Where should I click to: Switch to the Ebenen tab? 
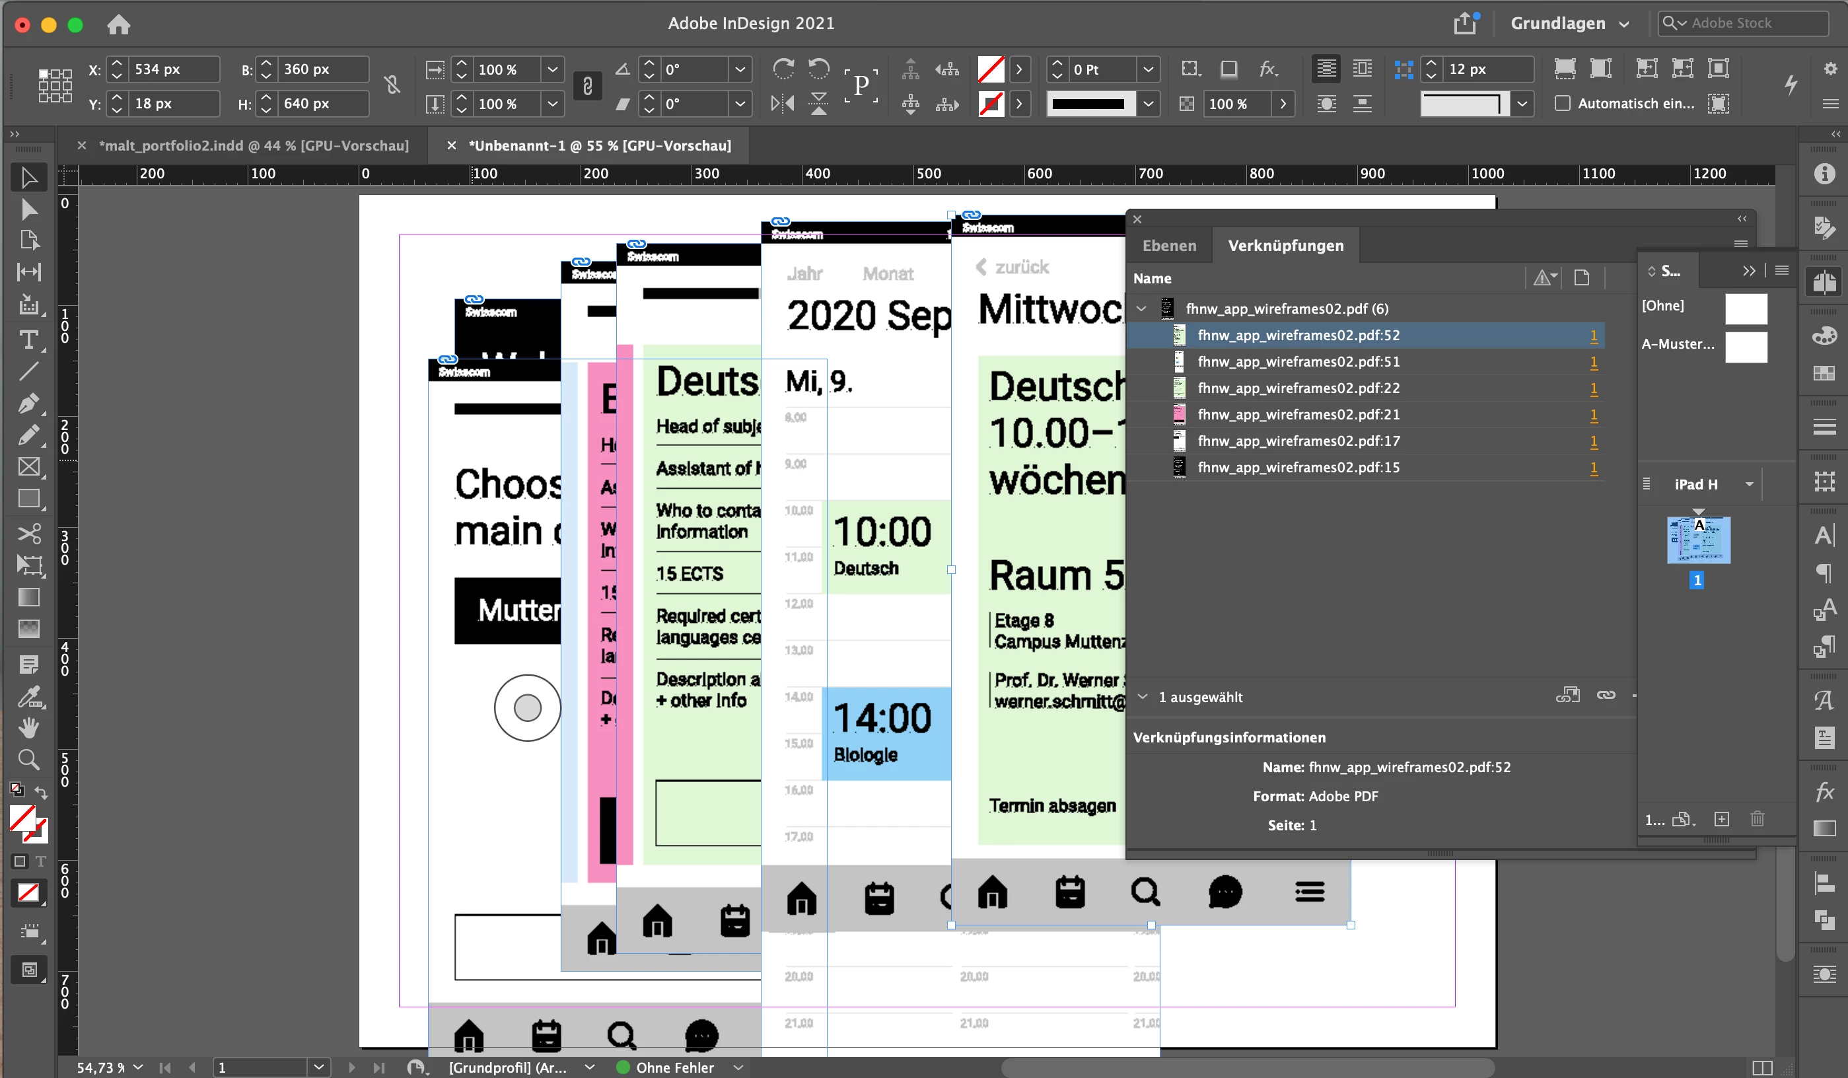[x=1168, y=246]
